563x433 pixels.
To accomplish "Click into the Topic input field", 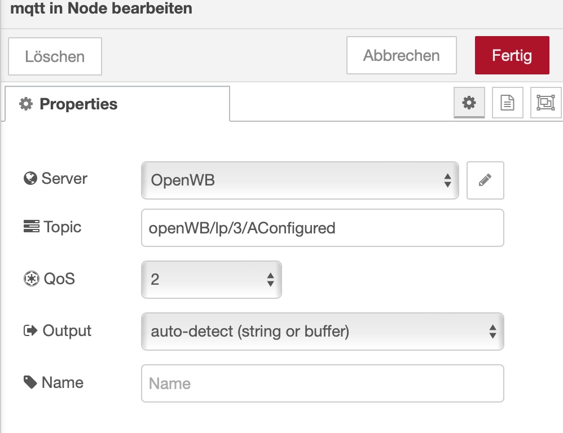I will (x=322, y=228).
